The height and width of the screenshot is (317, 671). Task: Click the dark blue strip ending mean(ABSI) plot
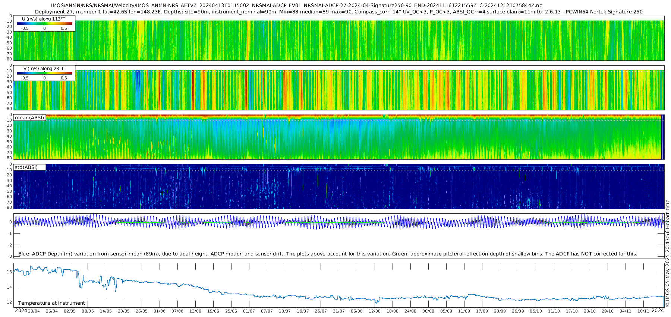662,137
